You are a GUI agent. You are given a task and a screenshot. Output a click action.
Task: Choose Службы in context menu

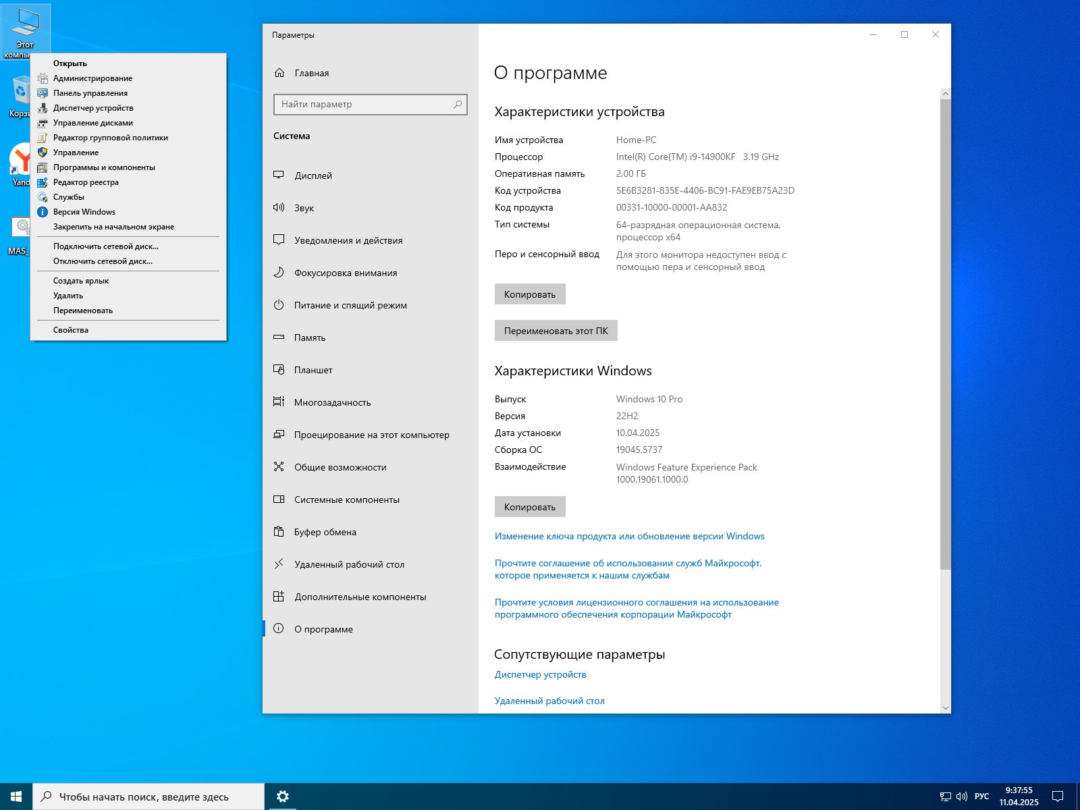(128, 197)
